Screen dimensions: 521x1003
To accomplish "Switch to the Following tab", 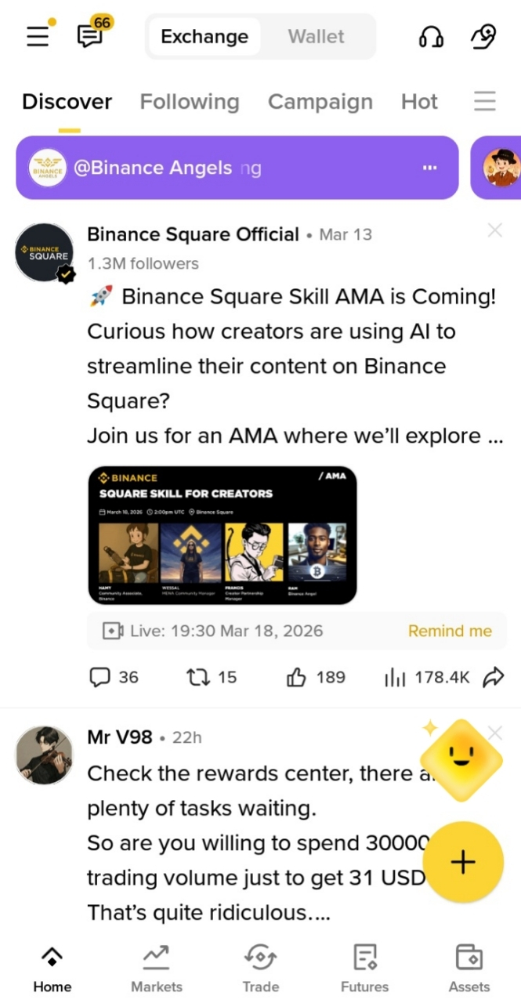I will 190,102.
